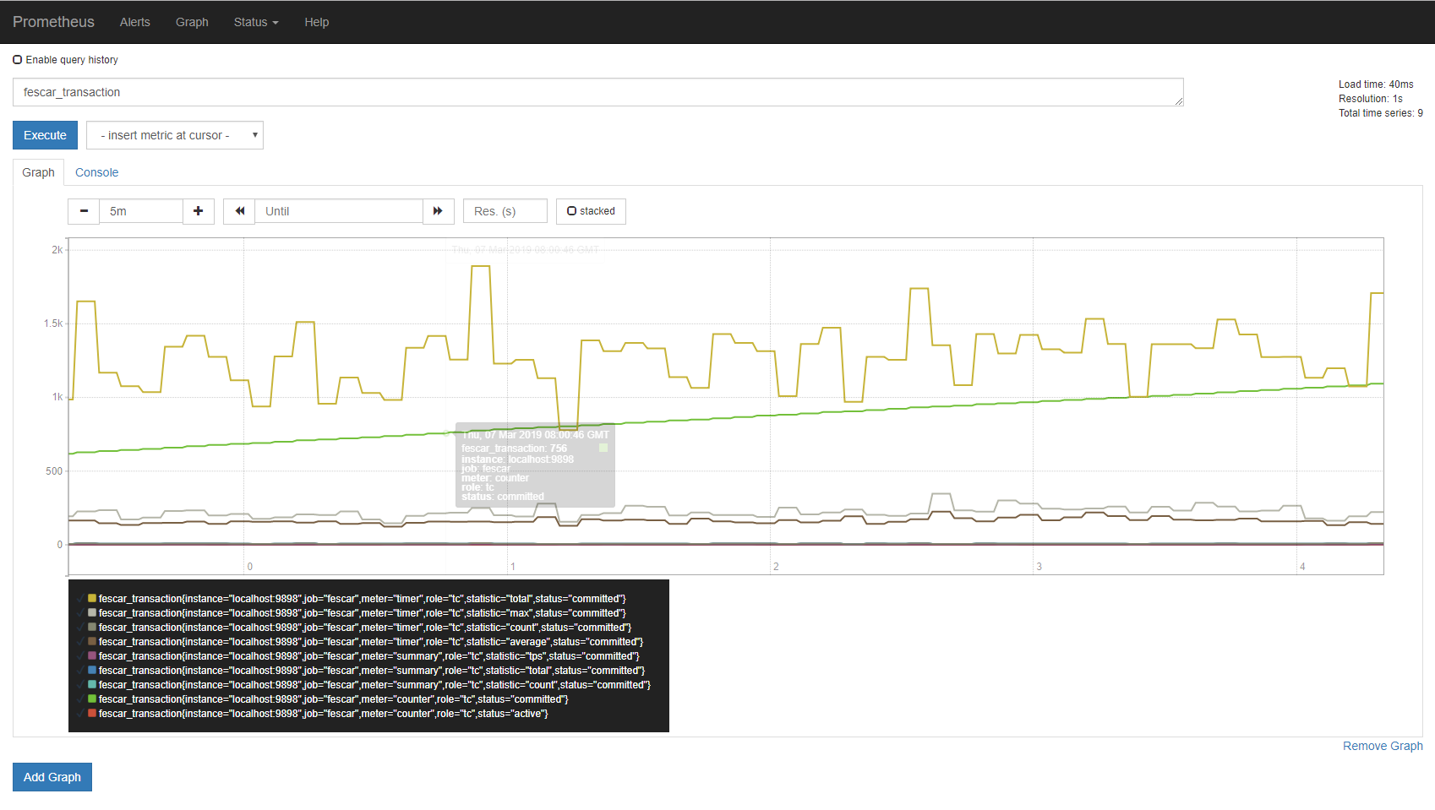Enable the stacked graph checkbox

[572, 211]
